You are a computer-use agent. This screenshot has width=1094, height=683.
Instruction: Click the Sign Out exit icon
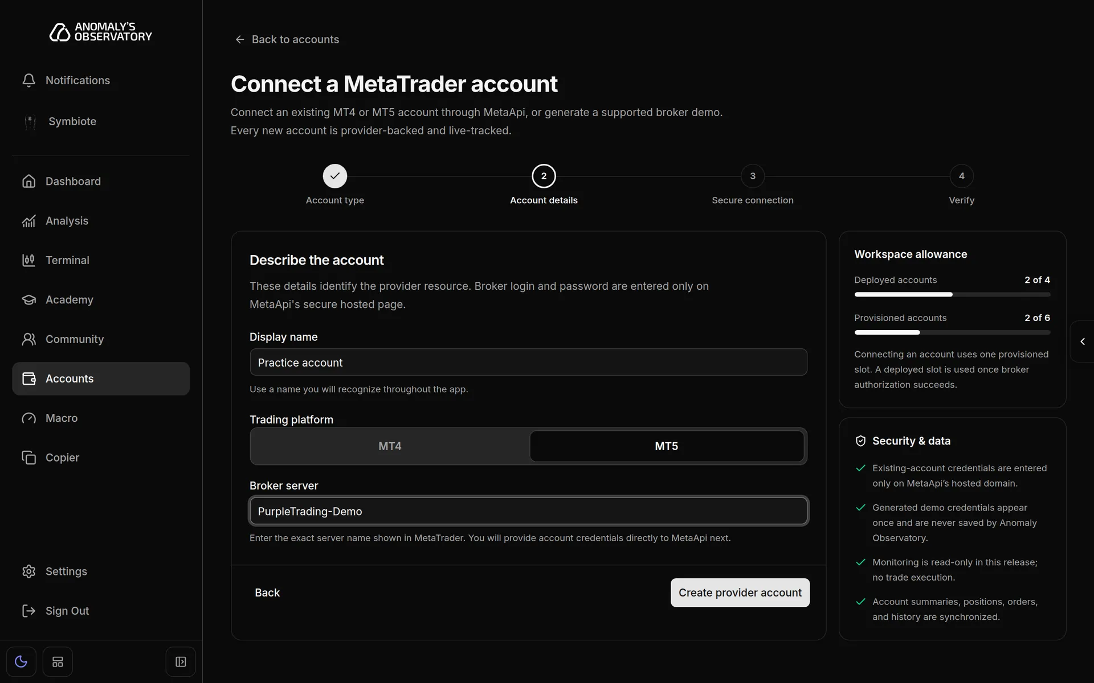(x=29, y=611)
